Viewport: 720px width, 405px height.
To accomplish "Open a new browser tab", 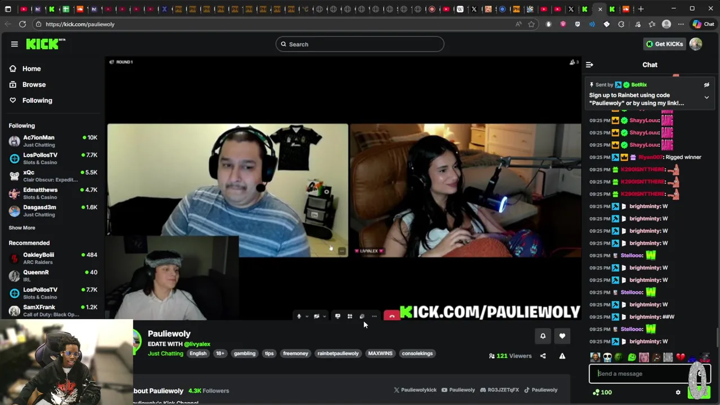I will click(x=641, y=9).
